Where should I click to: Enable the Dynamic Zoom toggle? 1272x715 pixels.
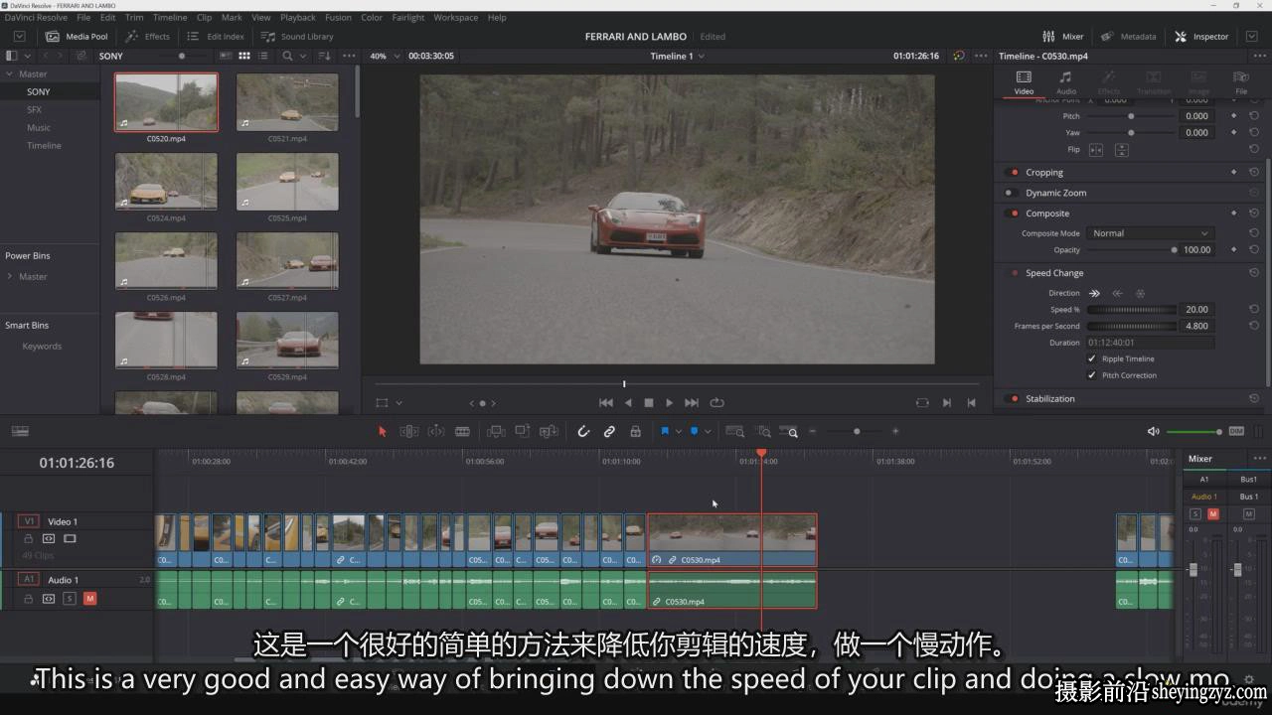pyautogui.click(x=1010, y=193)
